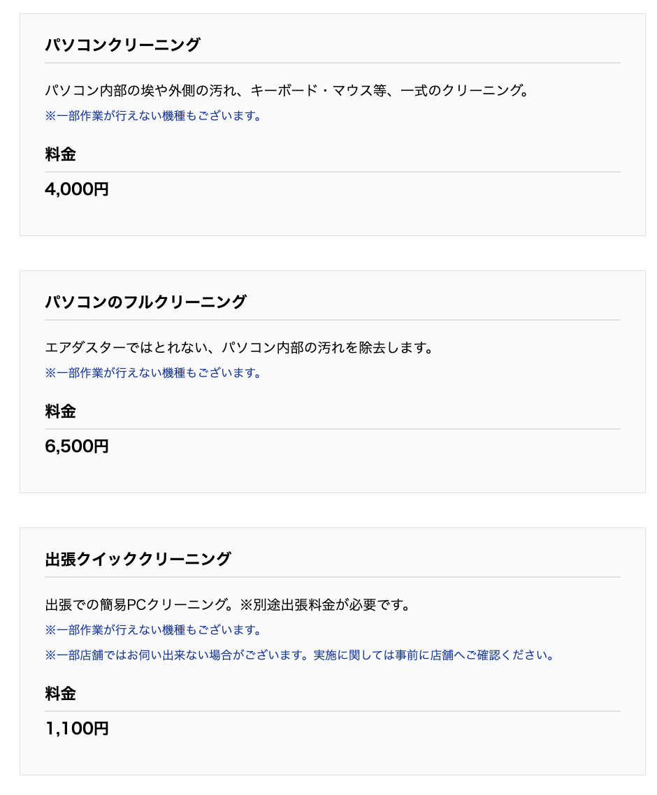This screenshot has height=795, width=657.
Task: Click the divider line below パソコンクリーニング heading
Action: pos(333,63)
